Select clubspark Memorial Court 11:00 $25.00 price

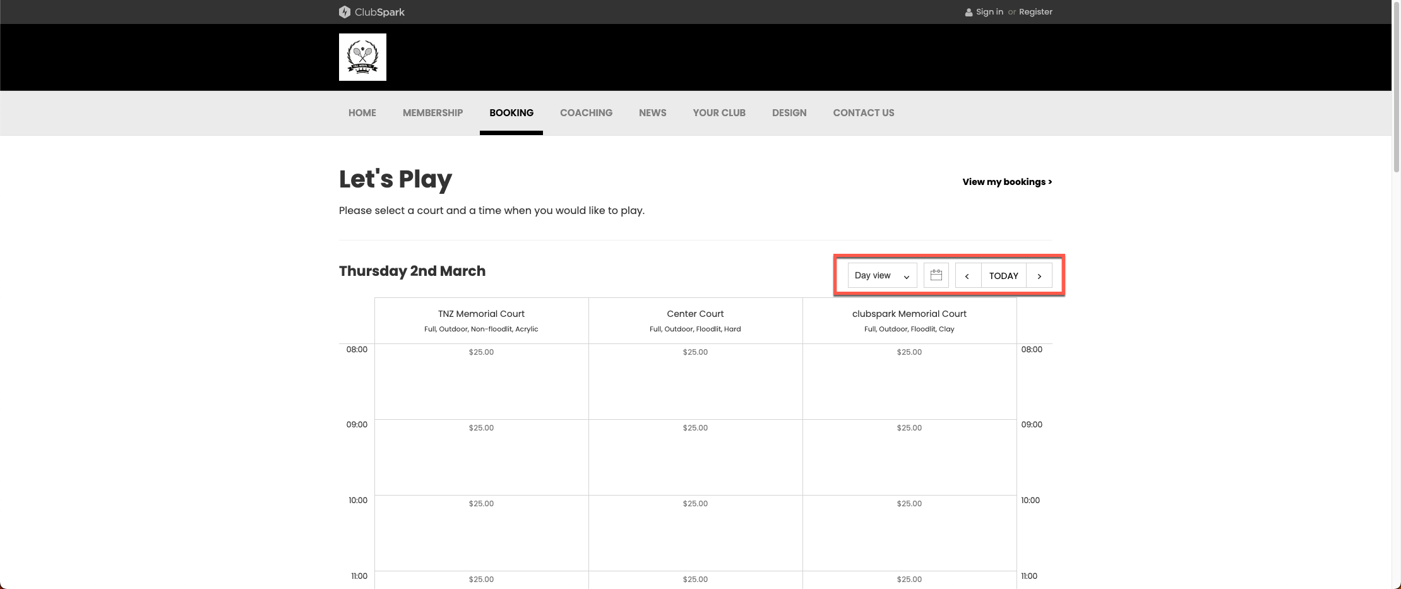909,580
